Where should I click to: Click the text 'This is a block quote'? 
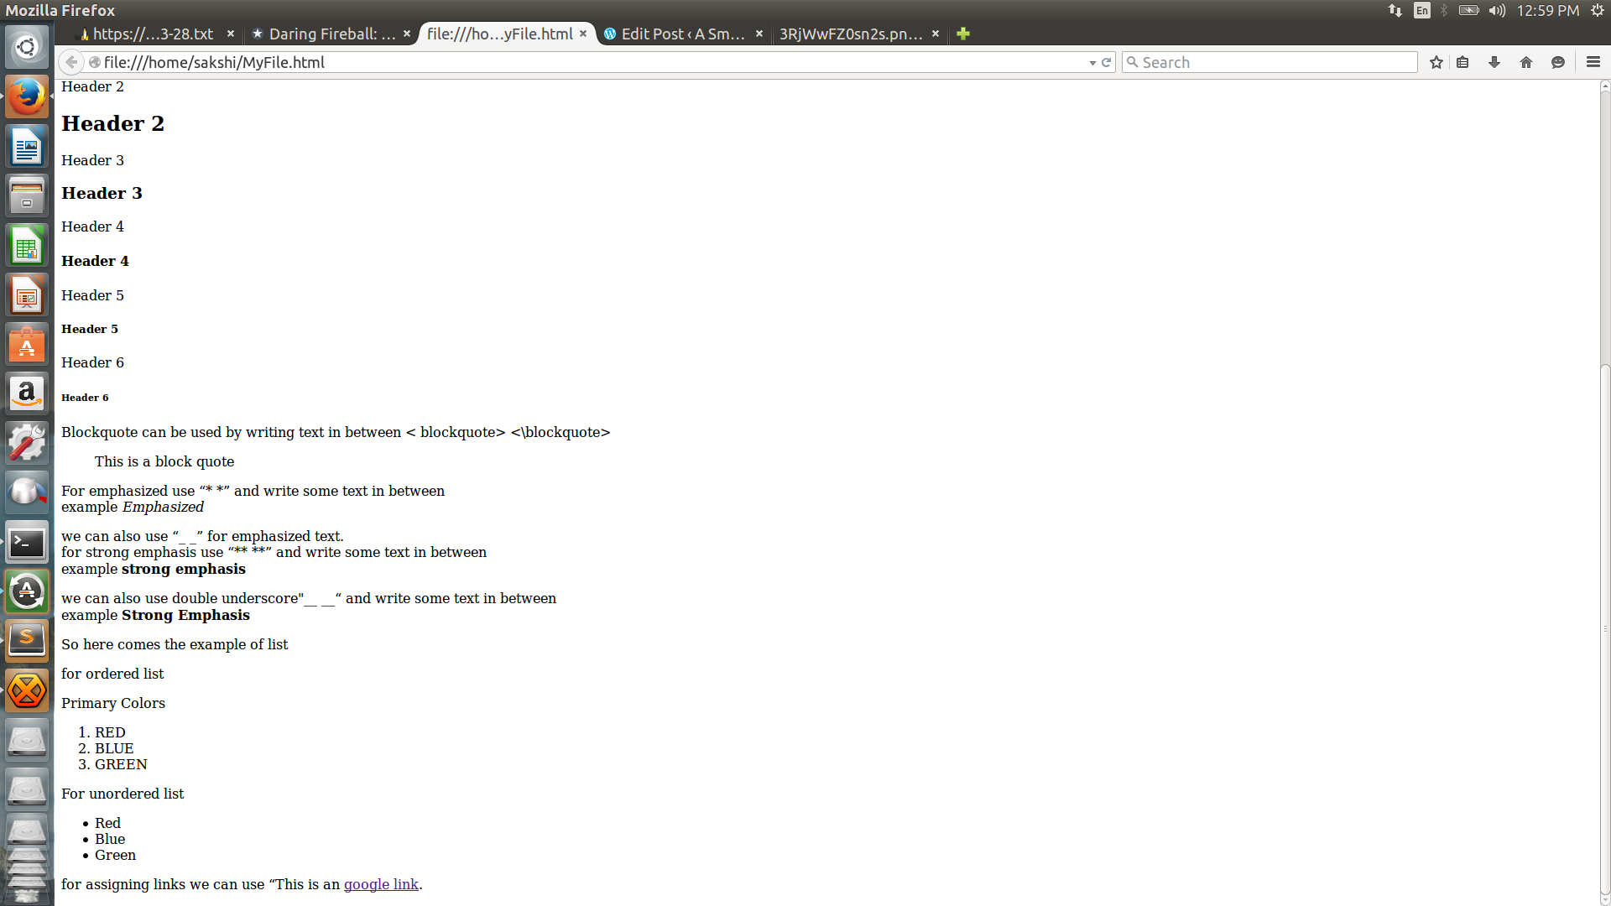(x=164, y=461)
